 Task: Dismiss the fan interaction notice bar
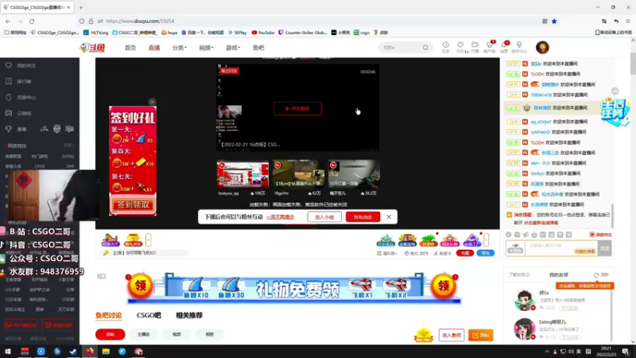[x=389, y=216]
